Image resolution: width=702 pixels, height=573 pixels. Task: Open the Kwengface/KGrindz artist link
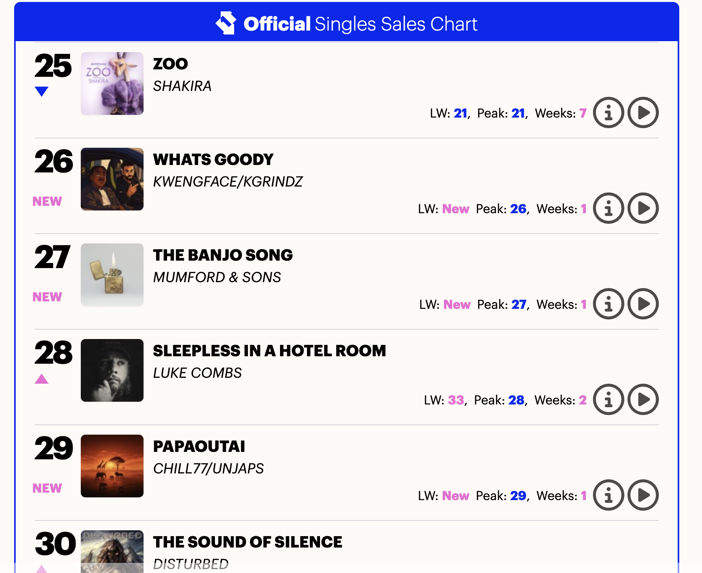227,181
